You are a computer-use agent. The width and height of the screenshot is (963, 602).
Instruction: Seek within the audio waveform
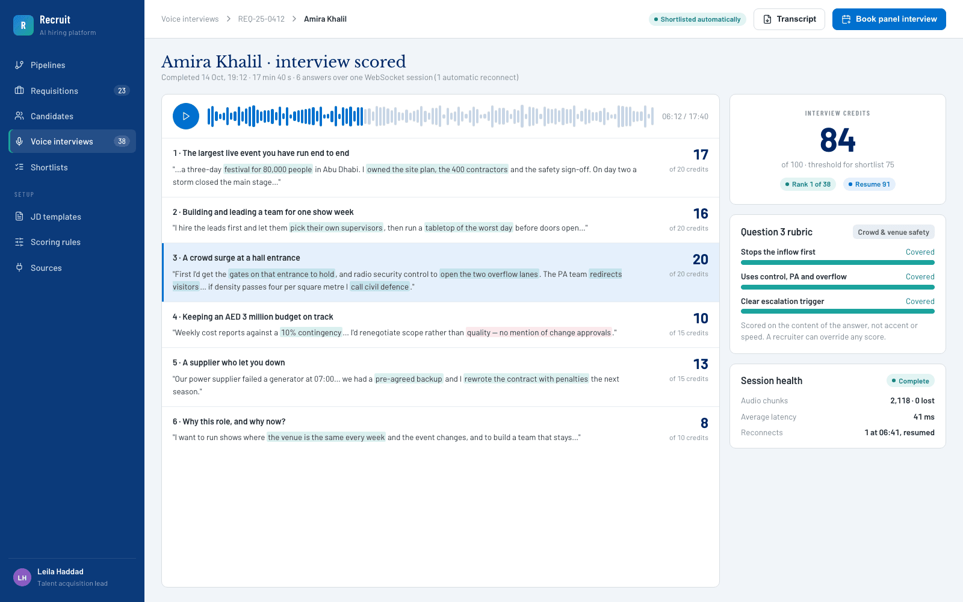coord(430,116)
